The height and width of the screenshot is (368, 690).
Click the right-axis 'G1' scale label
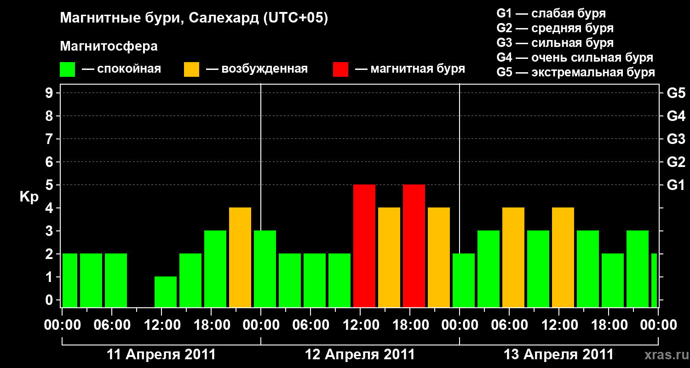point(676,185)
